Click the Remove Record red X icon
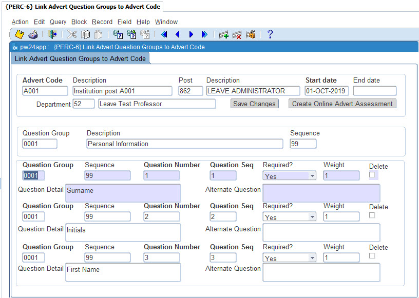The width and height of the screenshot is (419, 298). tap(237, 34)
